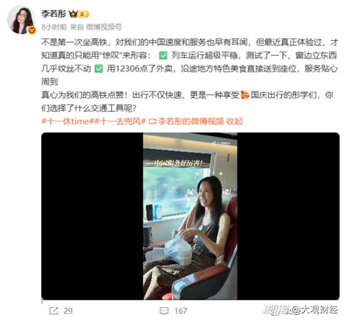Click the green checkmark before 列车运行
344x321 pixels.
click(x=163, y=56)
